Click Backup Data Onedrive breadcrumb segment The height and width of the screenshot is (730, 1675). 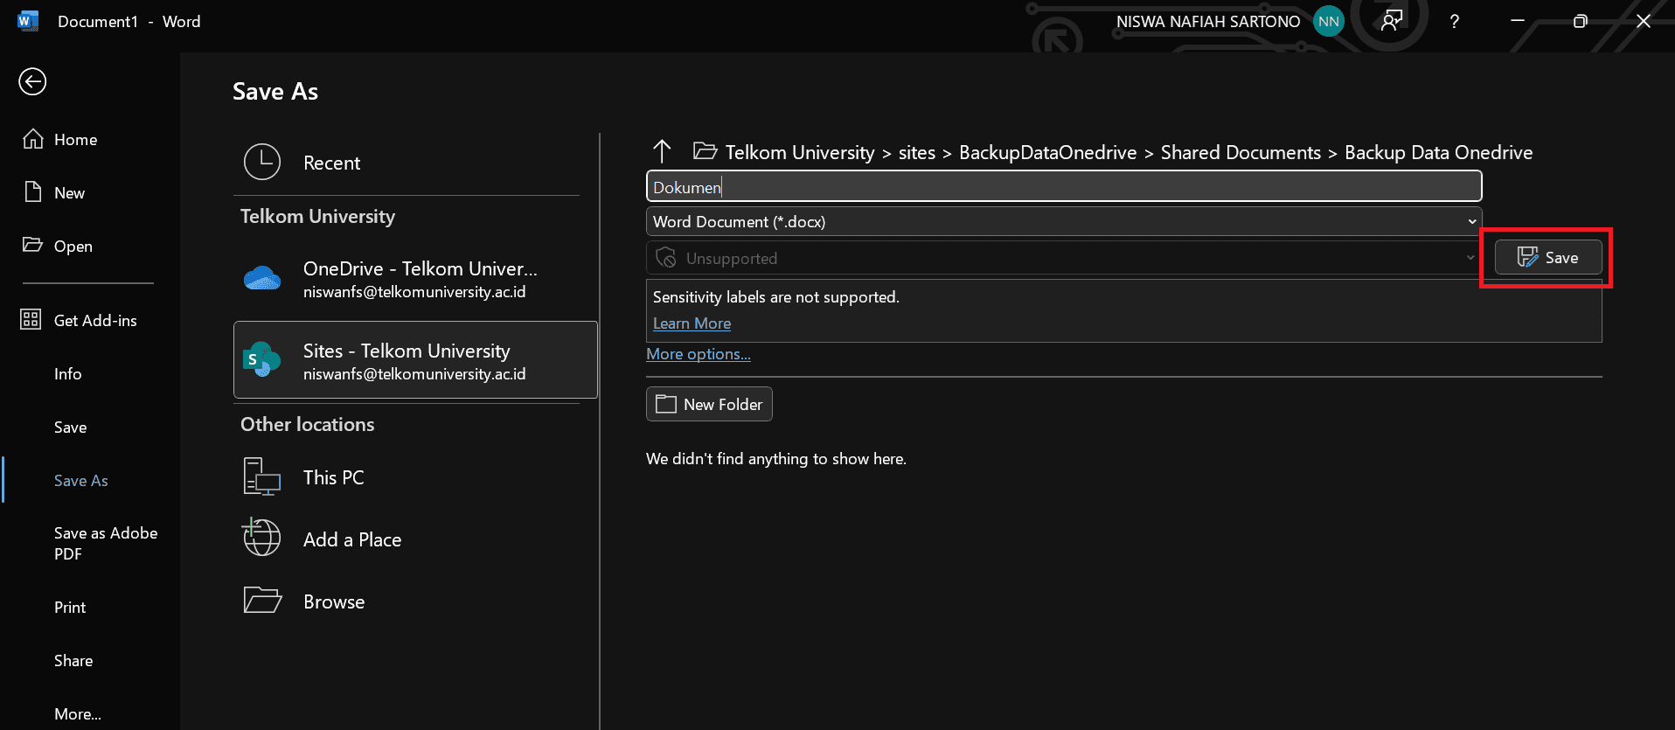point(1439,153)
